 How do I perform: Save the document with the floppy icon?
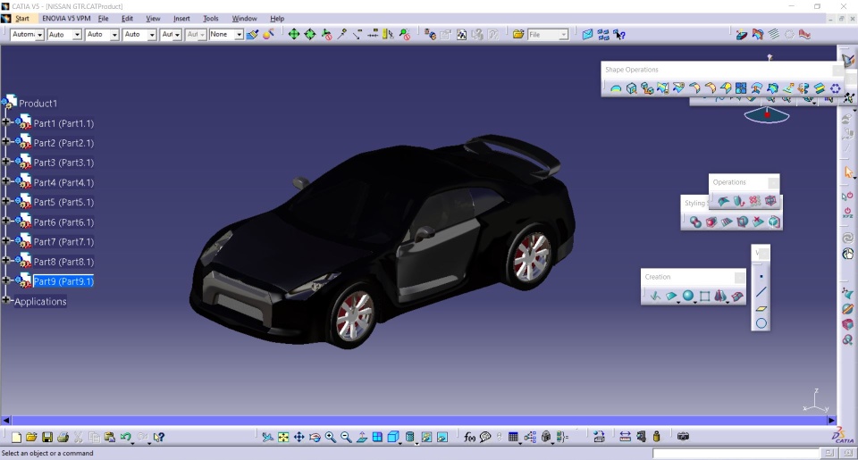pyautogui.click(x=47, y=437)
